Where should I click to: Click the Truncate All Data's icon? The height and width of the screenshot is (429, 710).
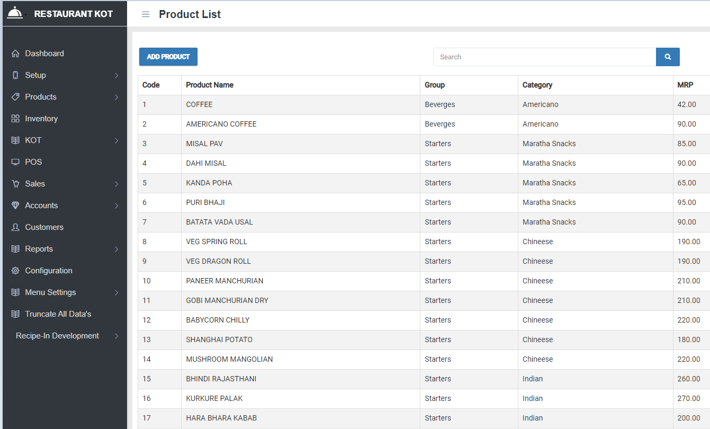(15, 314)
